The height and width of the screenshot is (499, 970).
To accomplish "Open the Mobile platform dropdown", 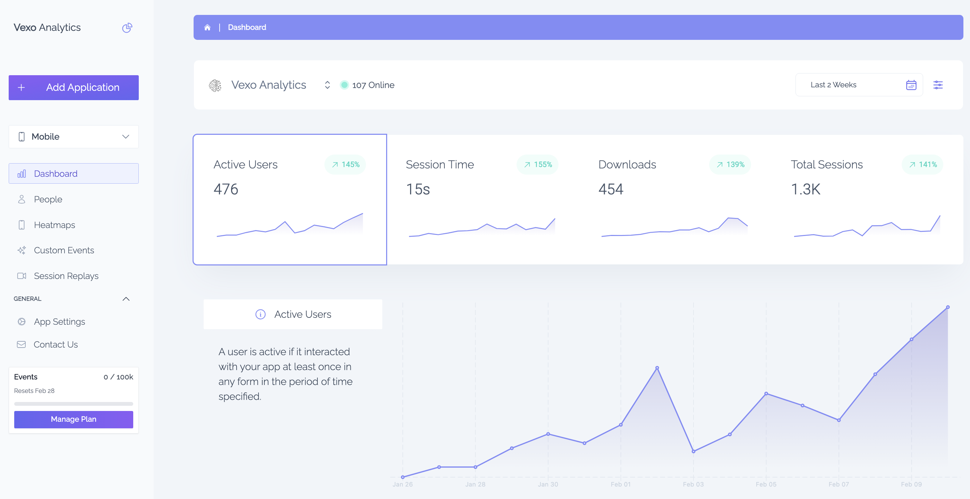I will click(x=74, y=137).
